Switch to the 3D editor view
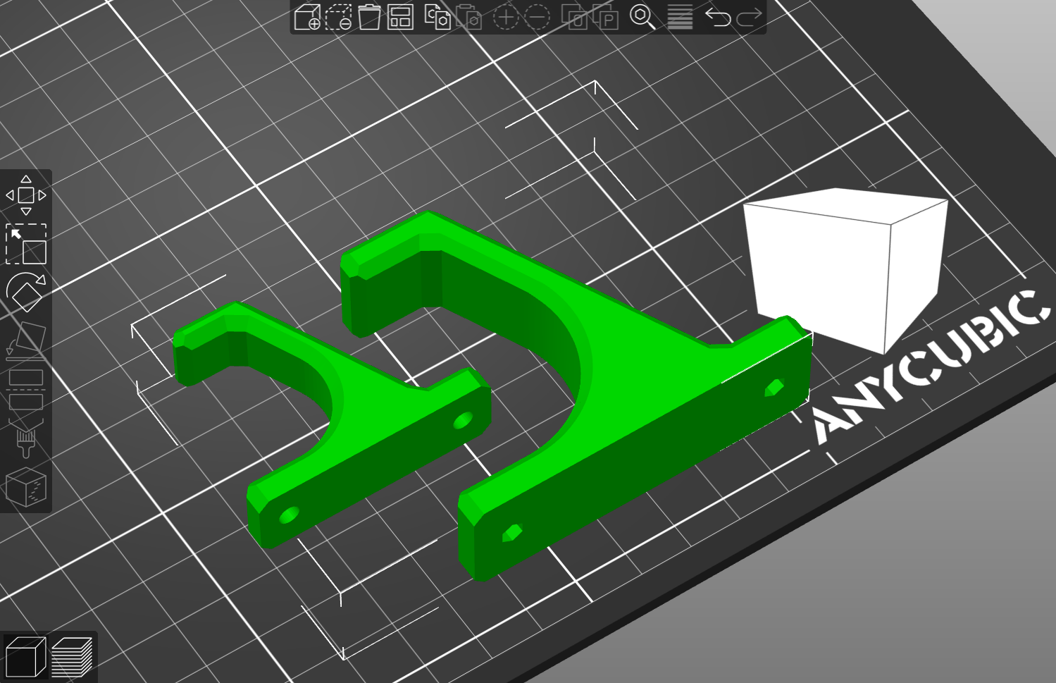1056x683 pixels. [x=25, y=656]
